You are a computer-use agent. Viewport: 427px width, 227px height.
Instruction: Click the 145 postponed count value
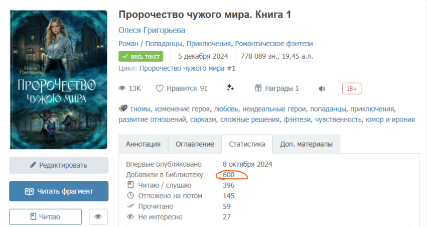point(228,196)
